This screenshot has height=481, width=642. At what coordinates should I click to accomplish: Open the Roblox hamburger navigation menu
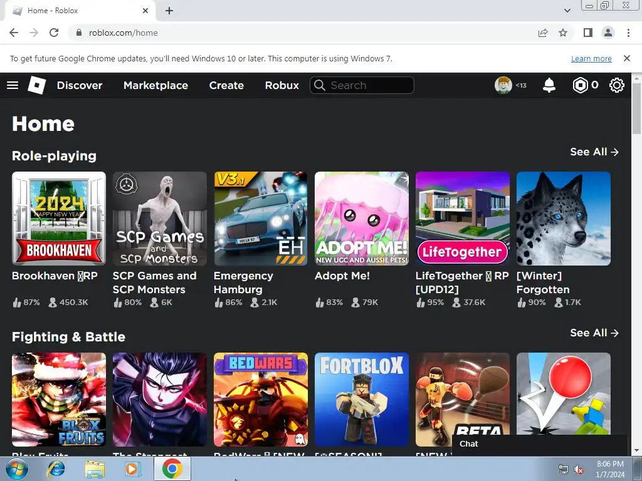pyautogui.click(x=13, y=85)
